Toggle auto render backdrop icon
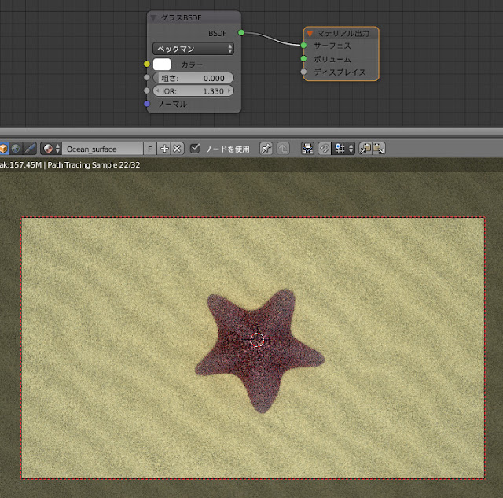 pyautogui.click(x=307, y=149)
